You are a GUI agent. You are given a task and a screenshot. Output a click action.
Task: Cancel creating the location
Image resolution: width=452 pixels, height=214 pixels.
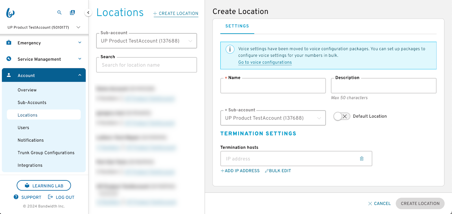[379, 204]
